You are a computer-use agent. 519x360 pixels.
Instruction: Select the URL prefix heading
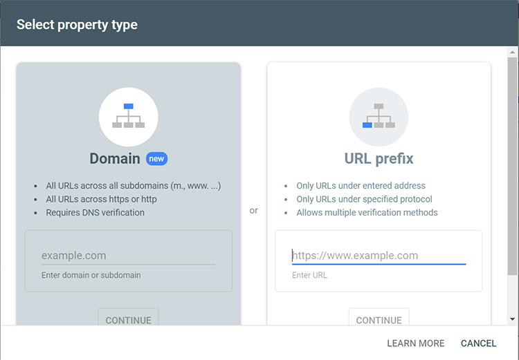point(379,159)
